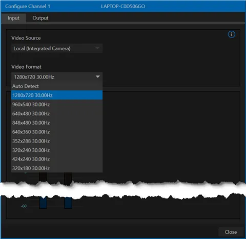Choose 1280x720 30.00Hz from the list

pos(57,95)
